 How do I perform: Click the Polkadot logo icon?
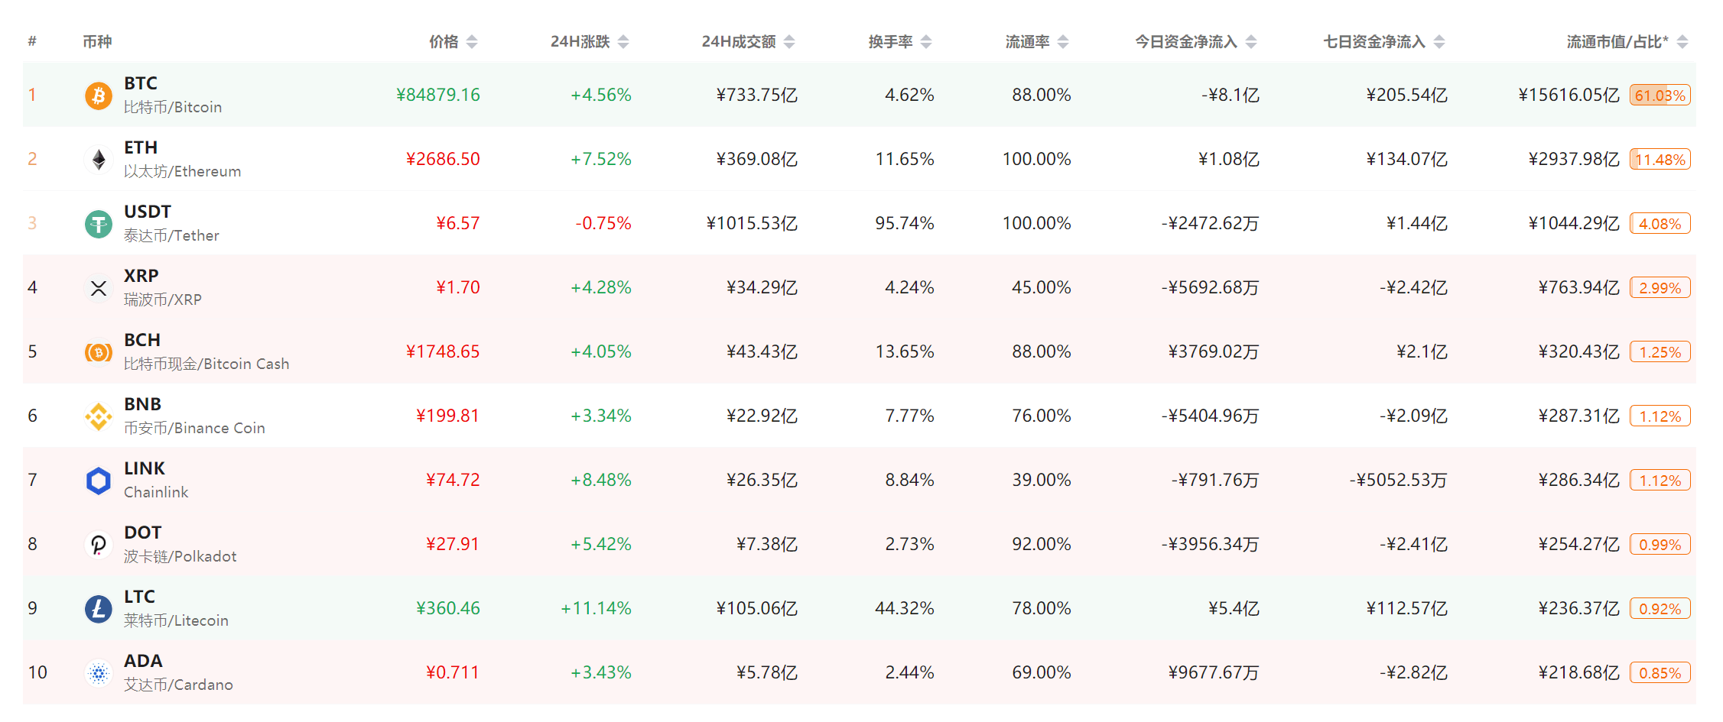click(98, 545)
